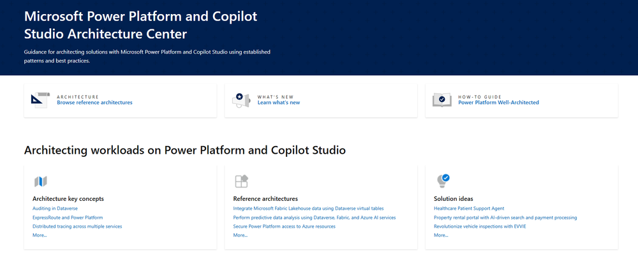Viewport: 638px width, 280px height.
Task: Click the Reference architectures card heading
Action: point(265,199)
